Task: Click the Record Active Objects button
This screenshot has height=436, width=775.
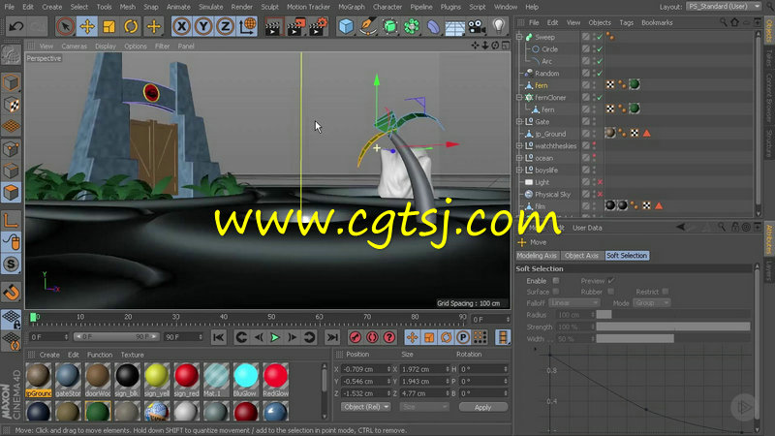Action: click(355, 337)
